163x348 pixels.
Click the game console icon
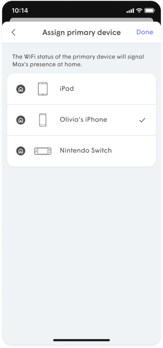(43, 151)
